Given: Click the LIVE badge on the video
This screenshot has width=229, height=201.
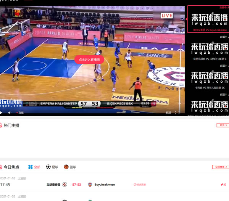Looking at the screenshot, I should 167,16.
